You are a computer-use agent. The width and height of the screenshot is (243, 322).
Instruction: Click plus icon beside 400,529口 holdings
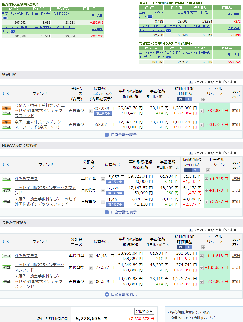[x=91, y=282]
